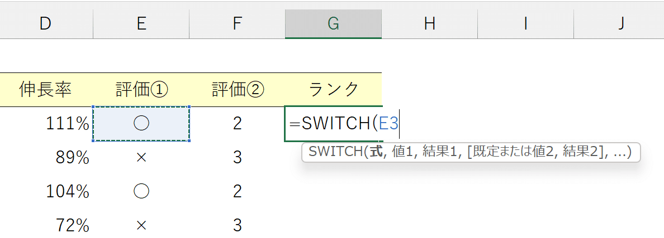This screenshot has height=238, width=664.
Task: Click the 値1 argument in tooltip
Action: [x=402, y=152]
